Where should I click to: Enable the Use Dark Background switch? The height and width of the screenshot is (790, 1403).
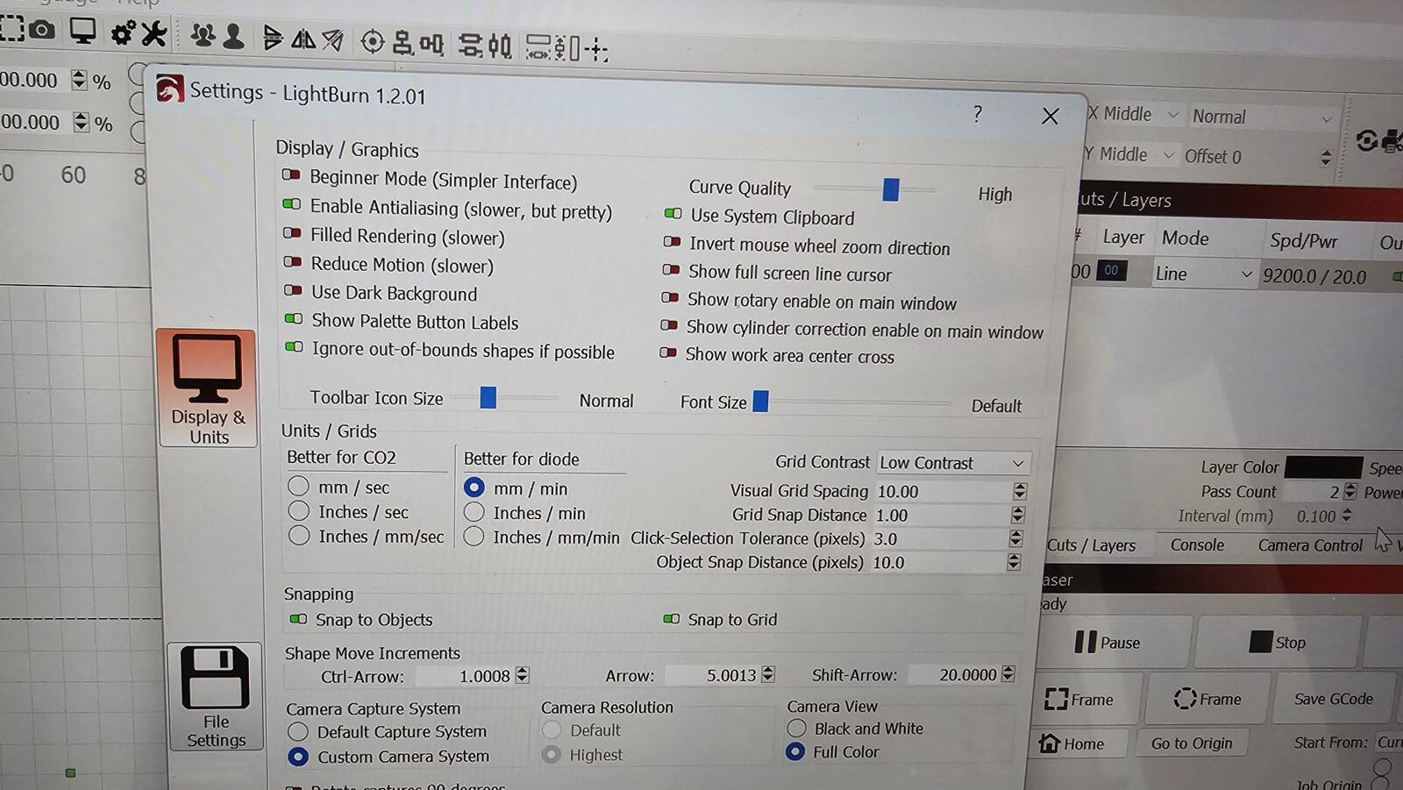293,290
